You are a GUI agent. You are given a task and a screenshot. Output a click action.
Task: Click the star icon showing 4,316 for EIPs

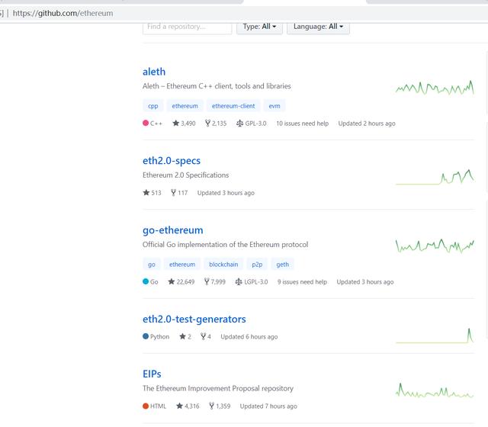click(x=179, y=406)
